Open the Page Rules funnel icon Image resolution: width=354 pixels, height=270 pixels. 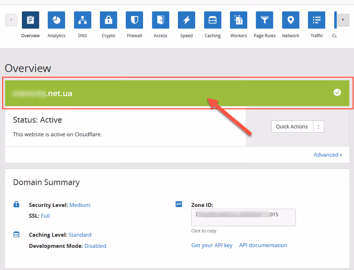264,20
